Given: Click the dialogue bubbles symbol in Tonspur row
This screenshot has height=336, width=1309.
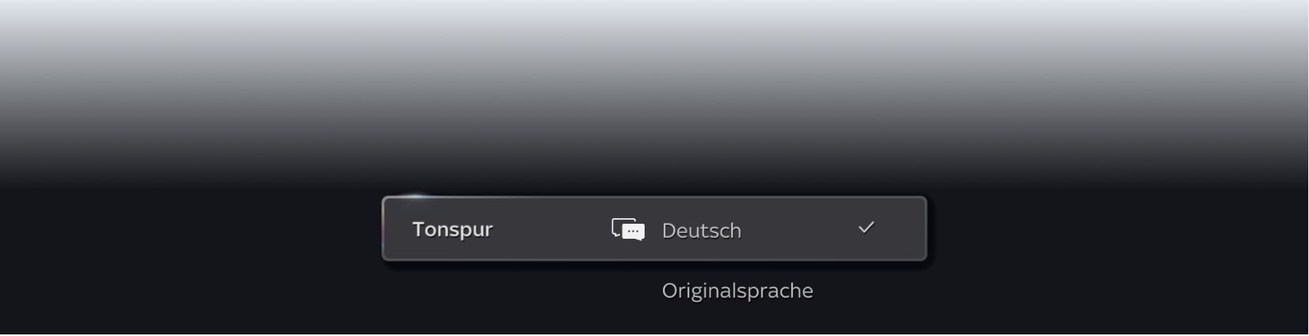Looking at the screenshot, I should pos(628,230).
